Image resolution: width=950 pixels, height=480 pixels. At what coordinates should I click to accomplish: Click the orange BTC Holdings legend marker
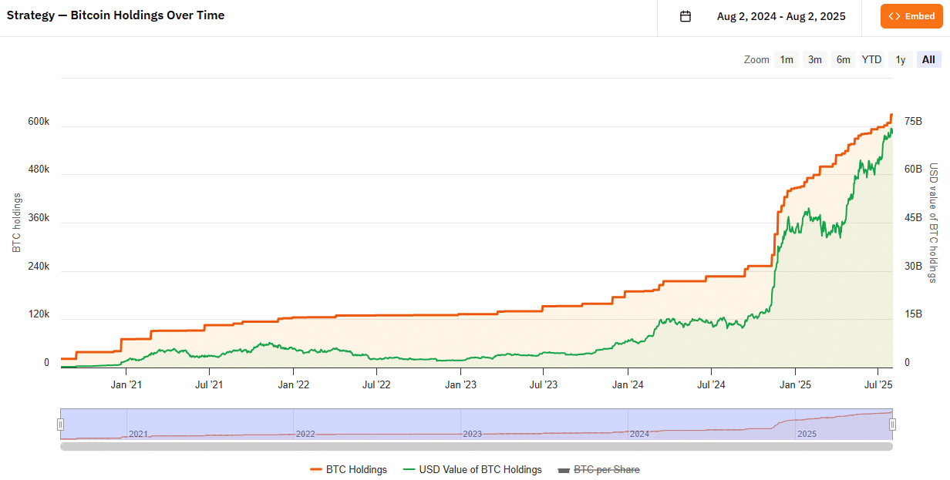click(x=315, y=469)
